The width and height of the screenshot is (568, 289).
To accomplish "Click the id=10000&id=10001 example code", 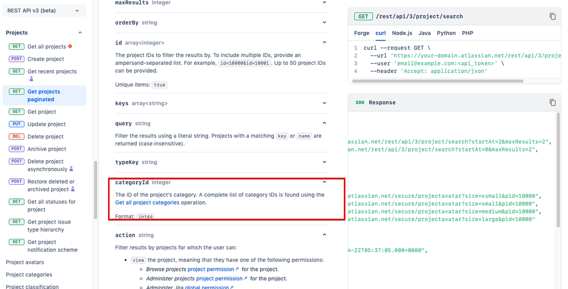I will click(x=245, y=63).
